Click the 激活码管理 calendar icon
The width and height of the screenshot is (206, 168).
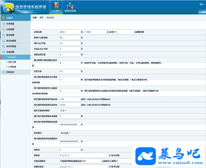tap(4, 41)
